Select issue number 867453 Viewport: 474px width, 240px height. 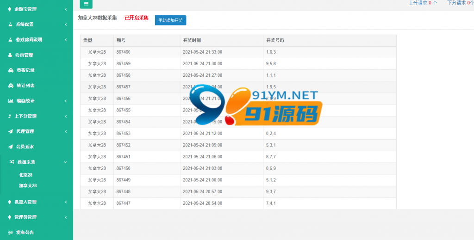(x=123, y=134)
